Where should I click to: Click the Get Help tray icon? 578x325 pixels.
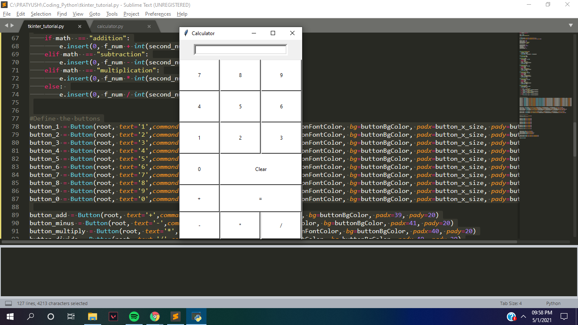point(511,317)
